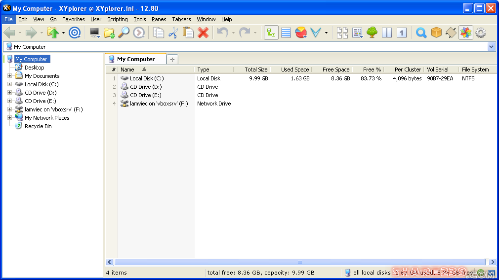Click the numbered '1' pane icon
Viewport: 499px width, 280px height.
pos(402,33)
